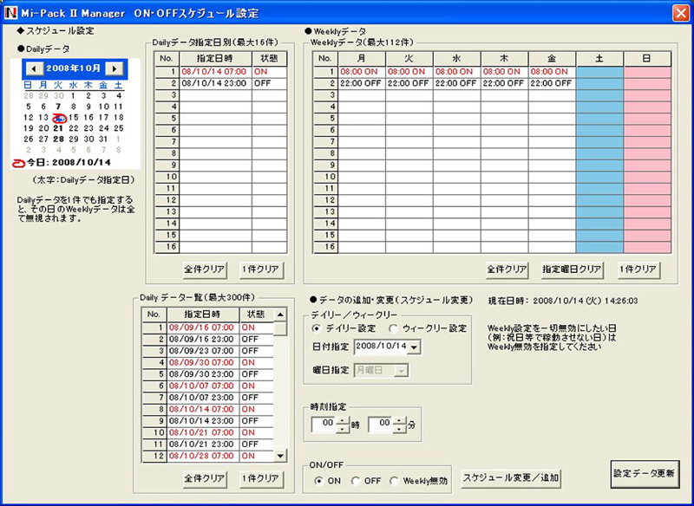Click 指定曜日クリア button in Weekly section
This screenshot has width=694, height=506.
tap(572, 269)
